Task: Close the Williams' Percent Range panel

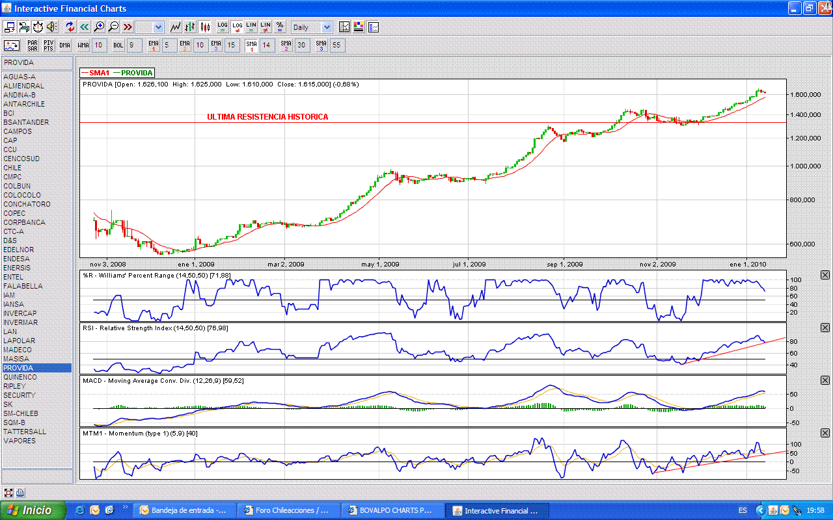Action: (x=825, y=276)
